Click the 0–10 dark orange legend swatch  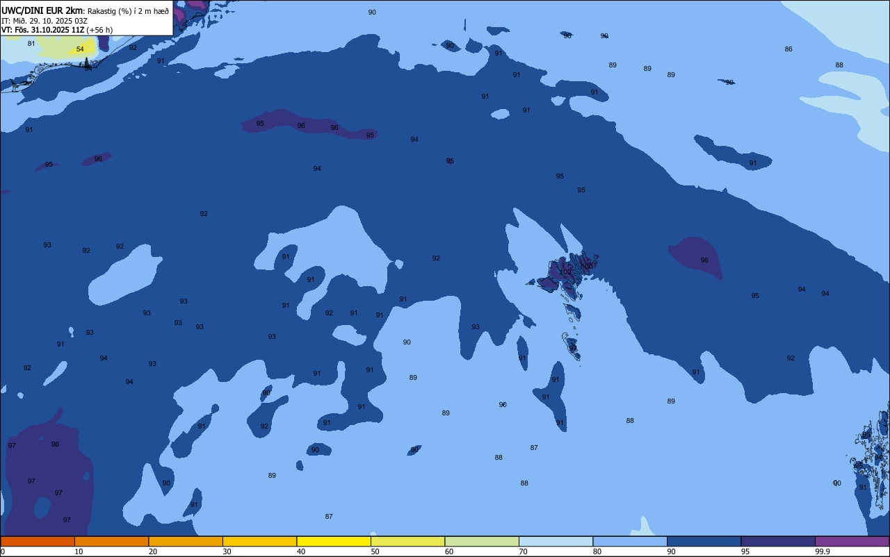38,541
